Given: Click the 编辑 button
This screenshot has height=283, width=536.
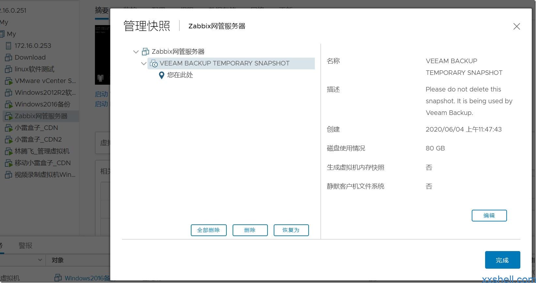Looking at the screenshot, I should (x=489, y=216).
